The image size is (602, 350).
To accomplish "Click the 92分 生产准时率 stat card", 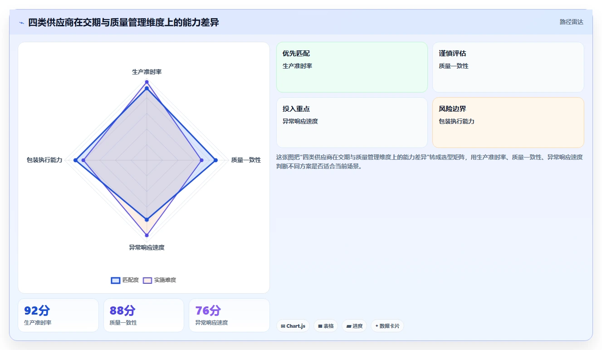I will (x=58, y=315).
